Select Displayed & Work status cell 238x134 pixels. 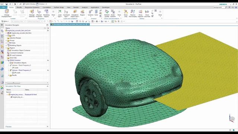(31, 95)
